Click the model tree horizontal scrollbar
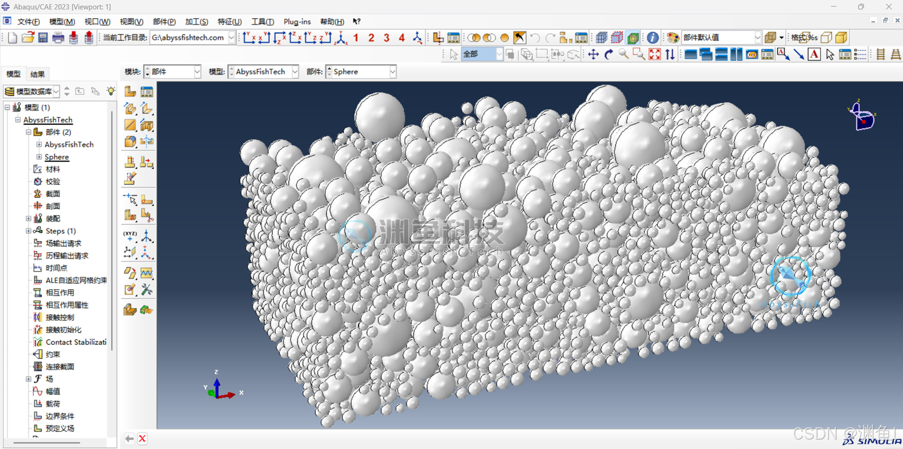The height and width of the screenshot is (449, 903). pos(47,443)
